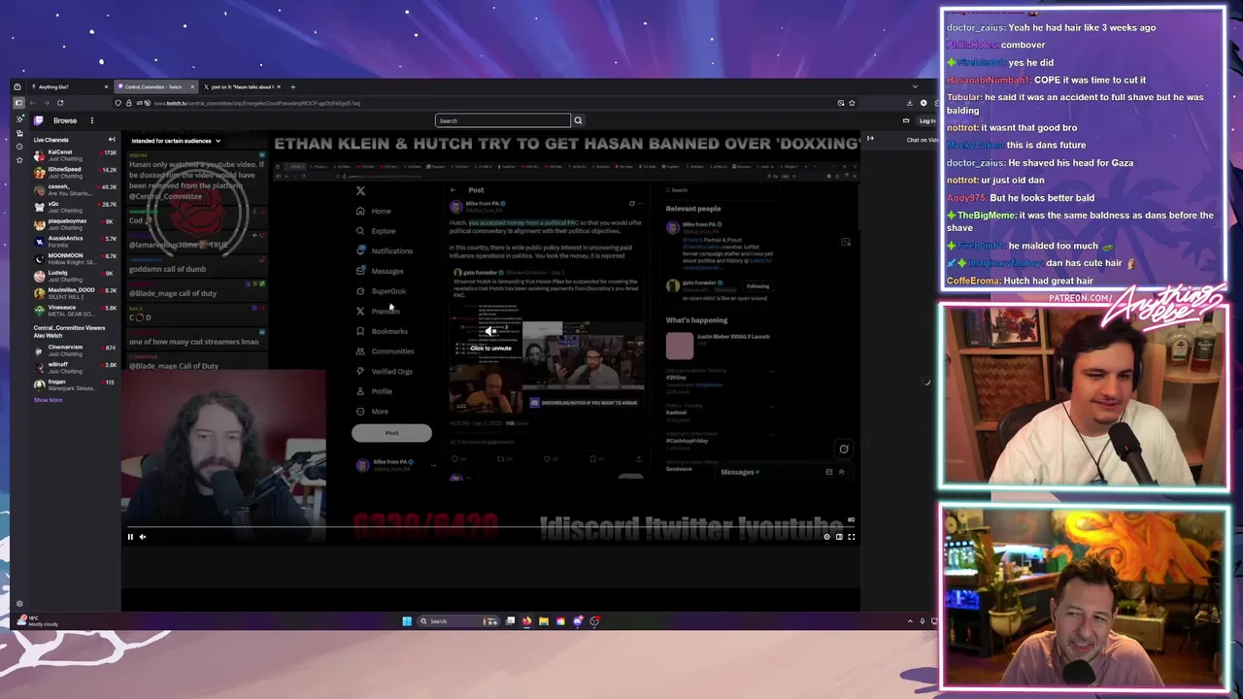Image resolution: width=1243 pixels, height=699 pixels.
Task: Click the clip video to pause
Action: (490, 340)
